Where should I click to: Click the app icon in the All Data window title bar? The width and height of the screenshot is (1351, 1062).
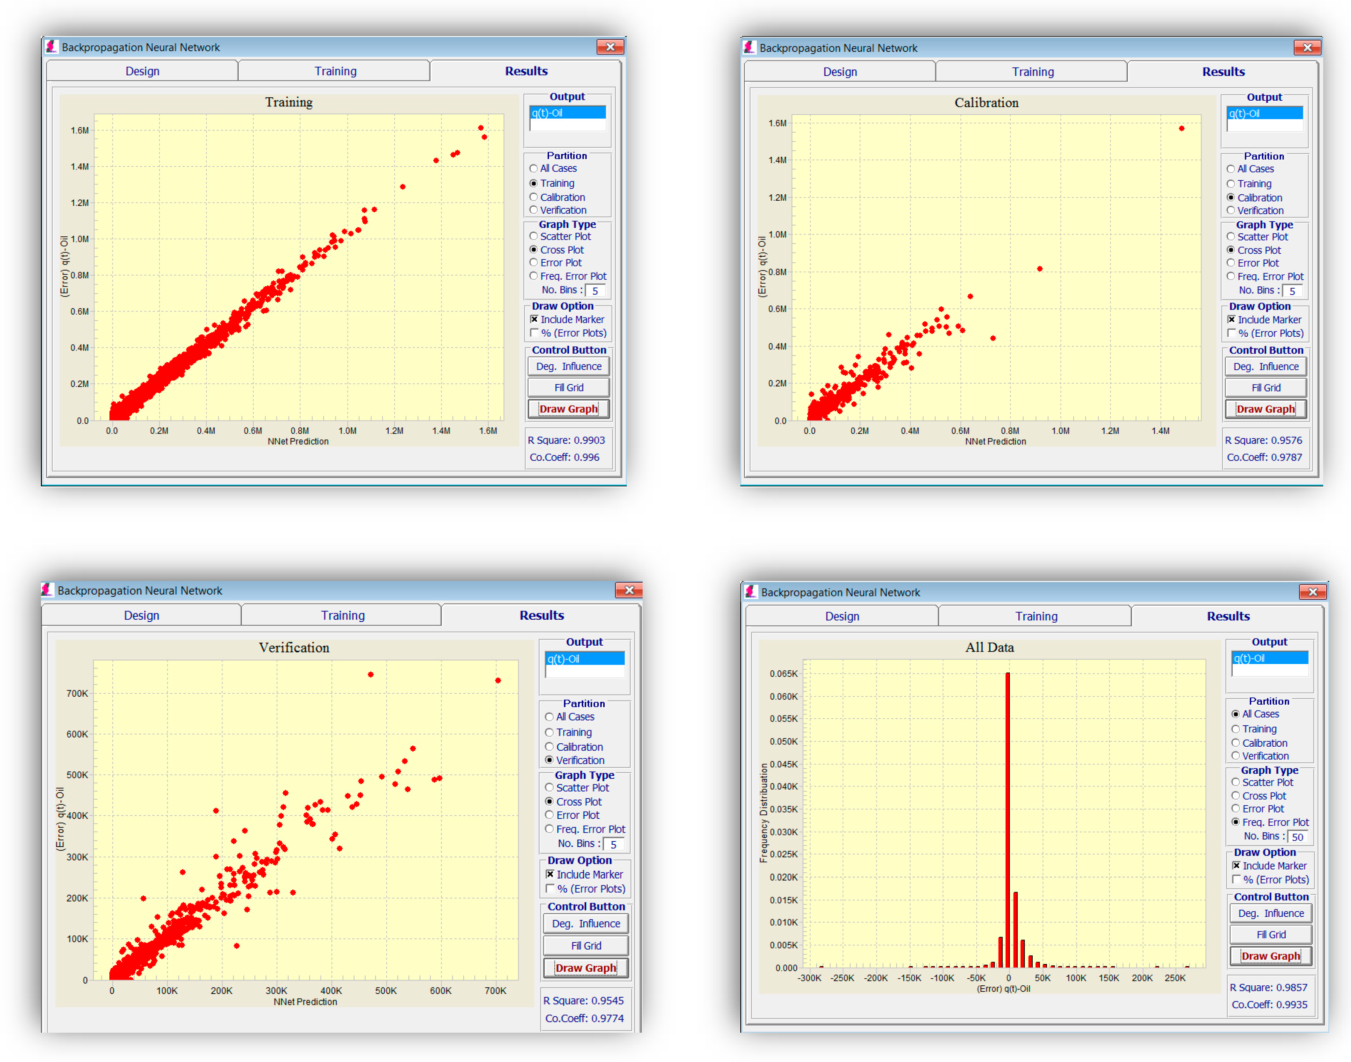click(x=751, y=591)
